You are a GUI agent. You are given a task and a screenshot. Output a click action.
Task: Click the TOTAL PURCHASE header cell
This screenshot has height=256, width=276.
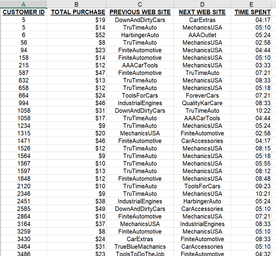coord(77,12)
